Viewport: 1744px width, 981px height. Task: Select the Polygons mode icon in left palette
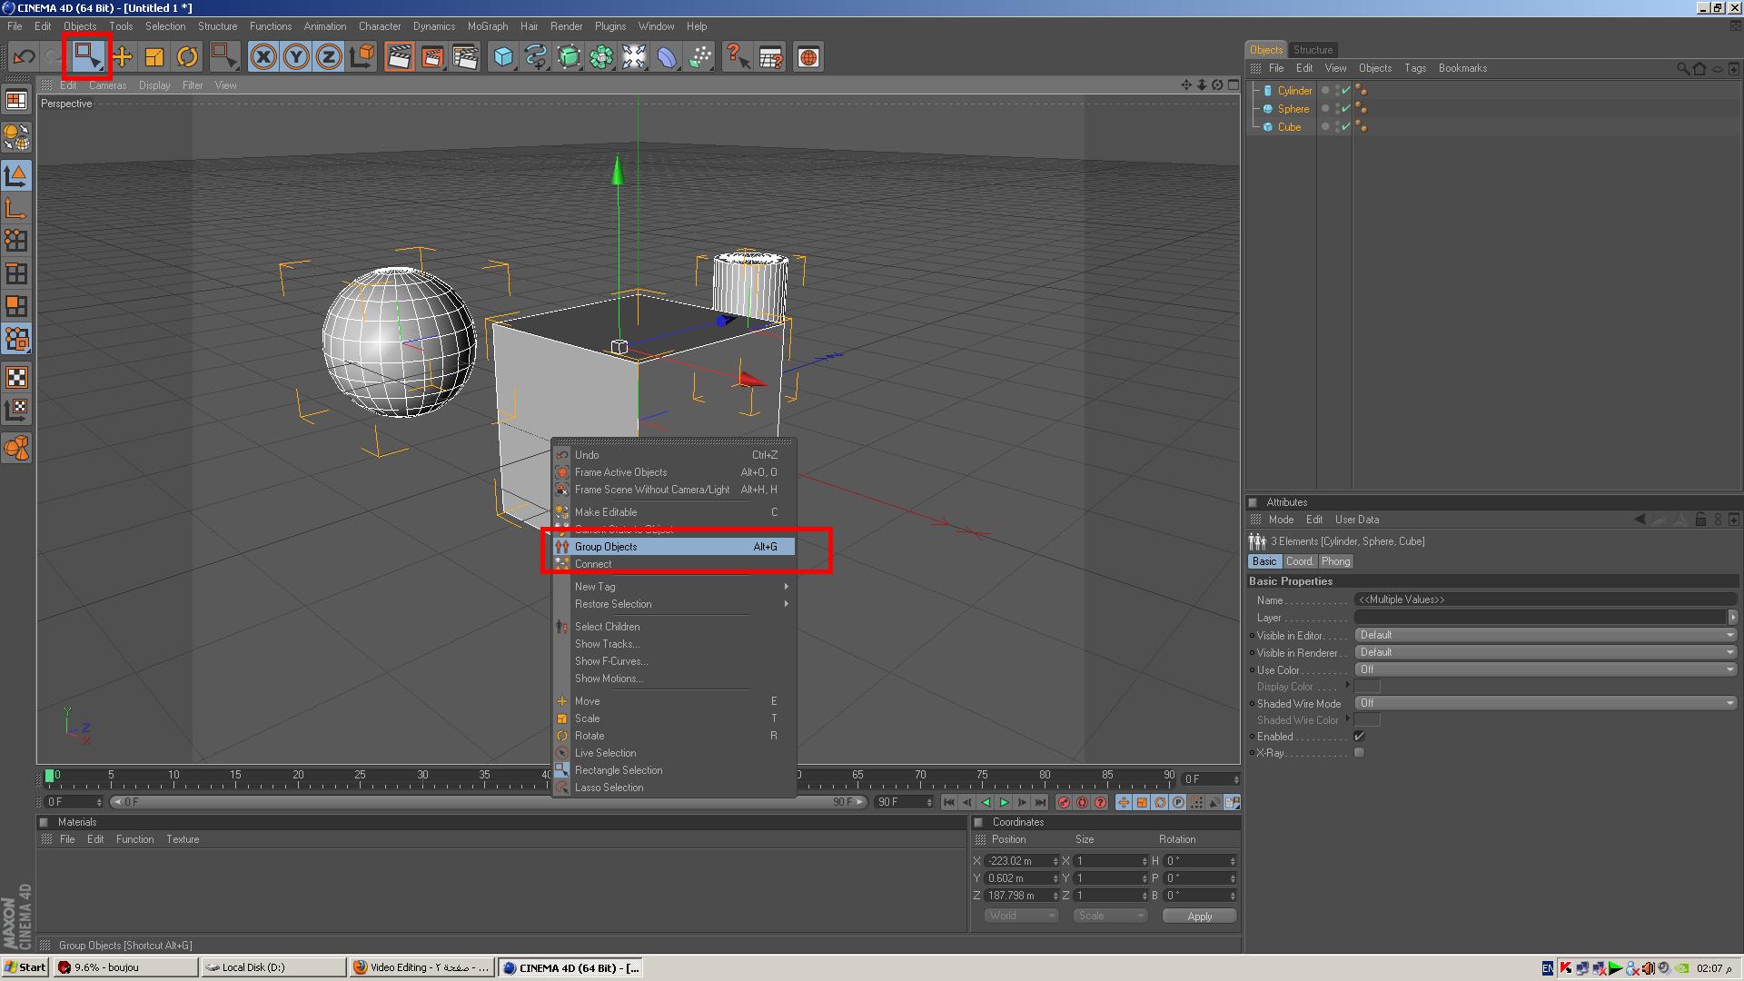[x=16, y=306]
